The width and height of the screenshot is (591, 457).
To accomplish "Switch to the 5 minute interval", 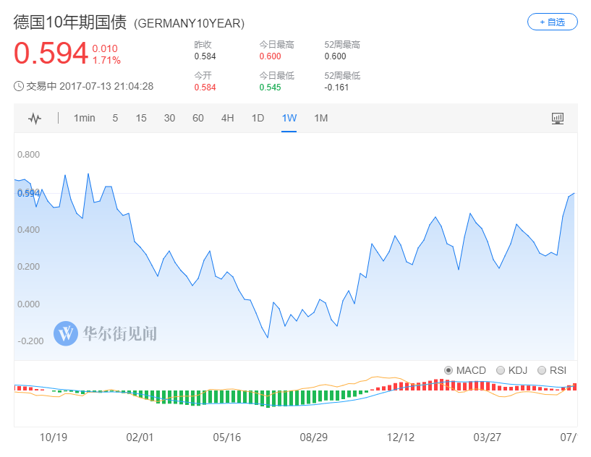I will [115, 119].
